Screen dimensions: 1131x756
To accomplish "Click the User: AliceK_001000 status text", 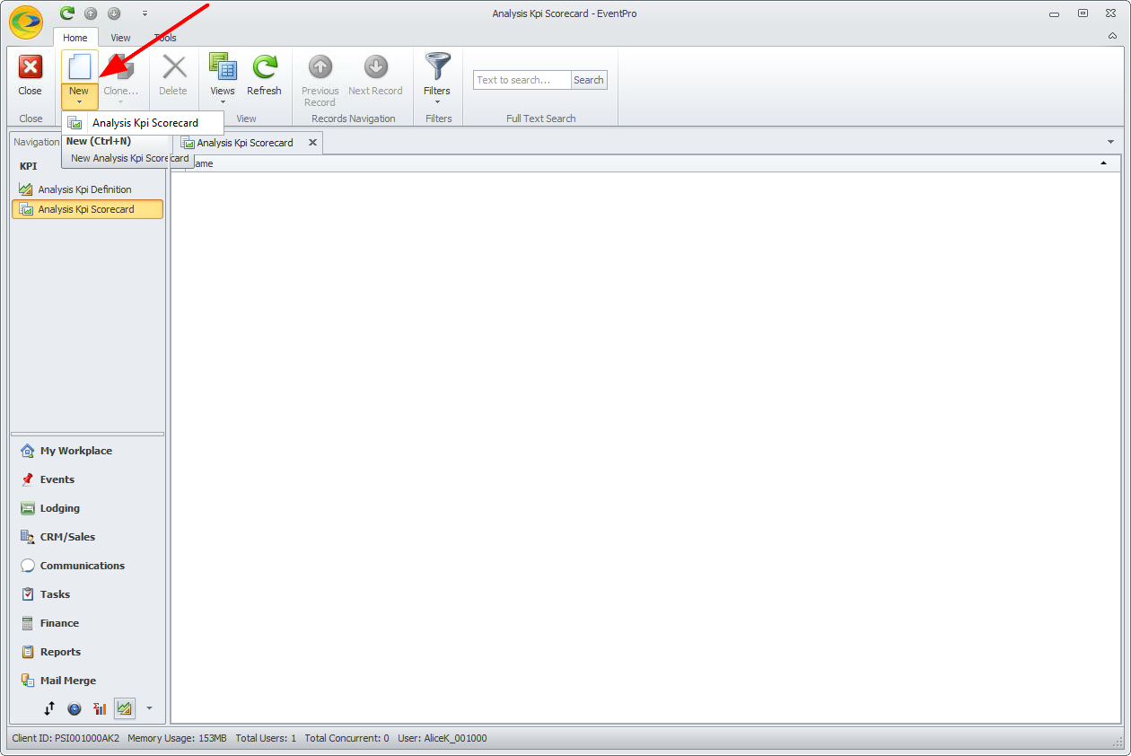I will (x=443, y=738).
